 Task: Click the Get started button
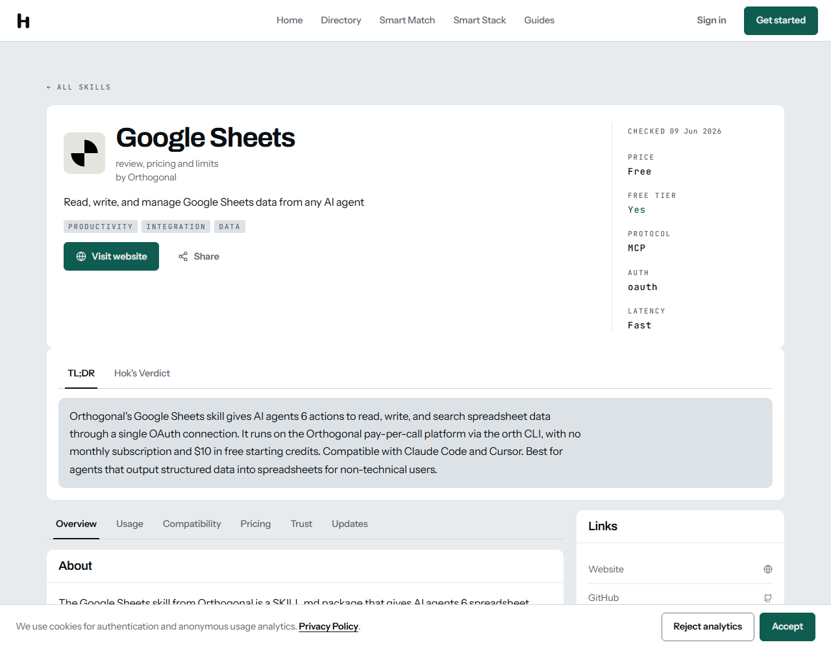781,21
